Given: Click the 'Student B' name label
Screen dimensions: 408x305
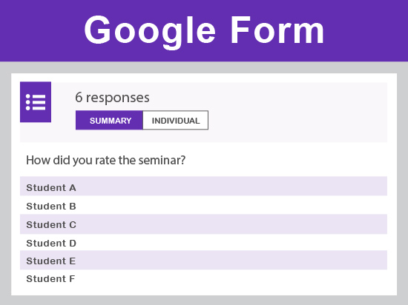Looking at the screenshot, I should click(x=51, y=207).
